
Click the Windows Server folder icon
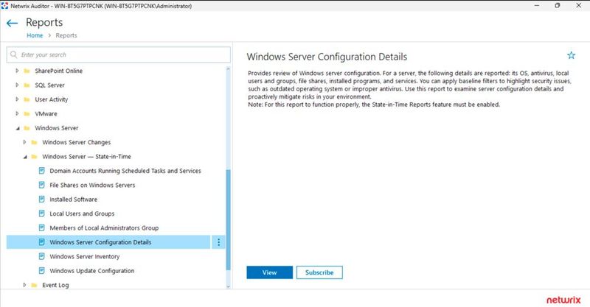pos(27,128)
